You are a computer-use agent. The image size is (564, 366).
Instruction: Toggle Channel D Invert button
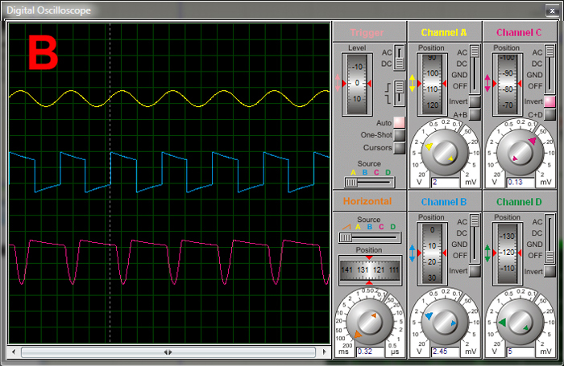point(550,271)
